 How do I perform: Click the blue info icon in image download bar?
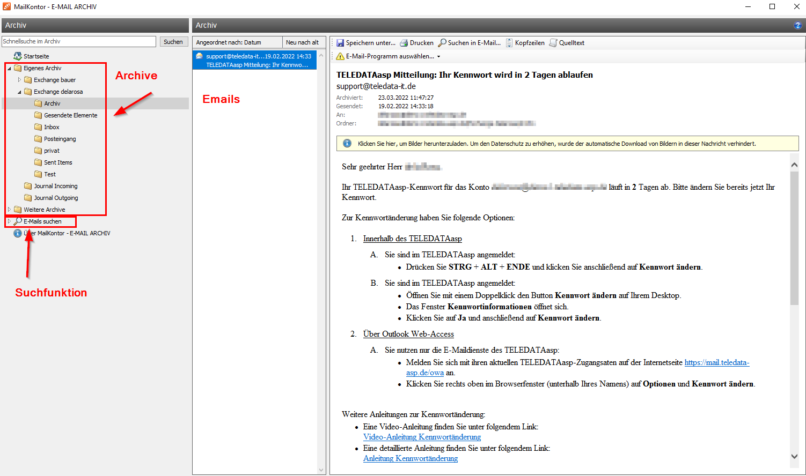coord(347,143)
